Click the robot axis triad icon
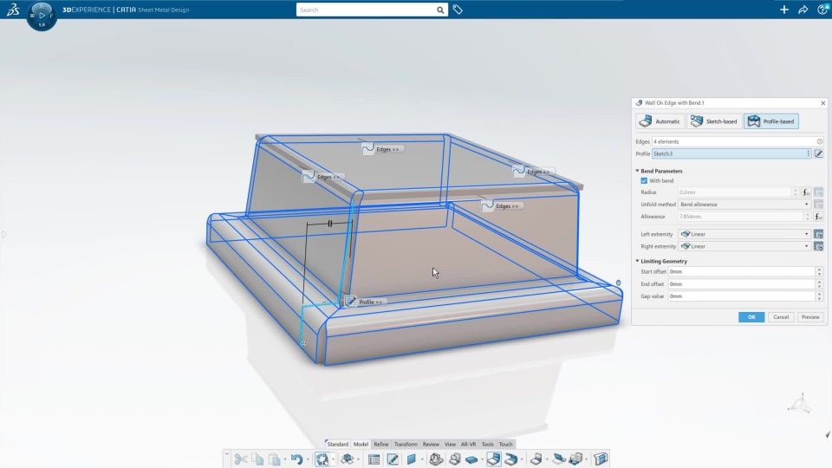This screenshot has height=468, width=832. (800, 404)
